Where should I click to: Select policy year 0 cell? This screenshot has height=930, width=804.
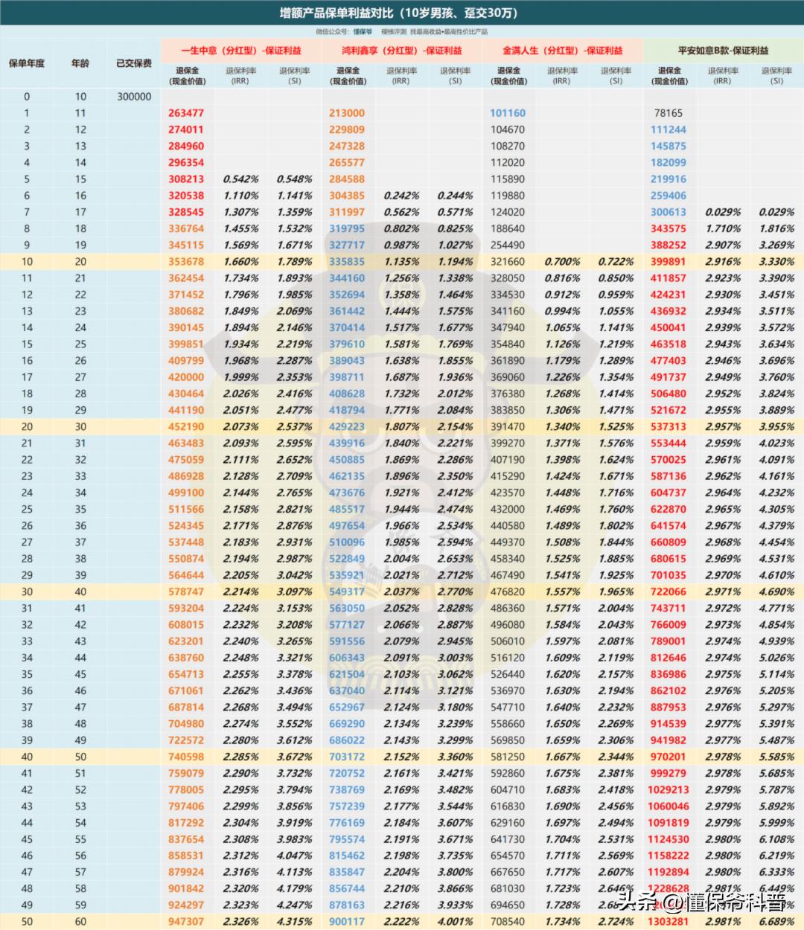pos(27,97)
